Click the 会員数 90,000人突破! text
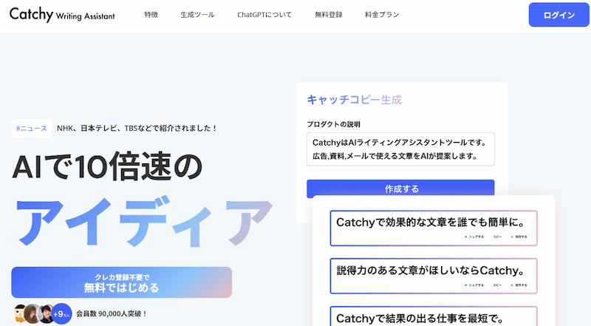Viewport: 591px width, 326px height. tap(112, 313)
